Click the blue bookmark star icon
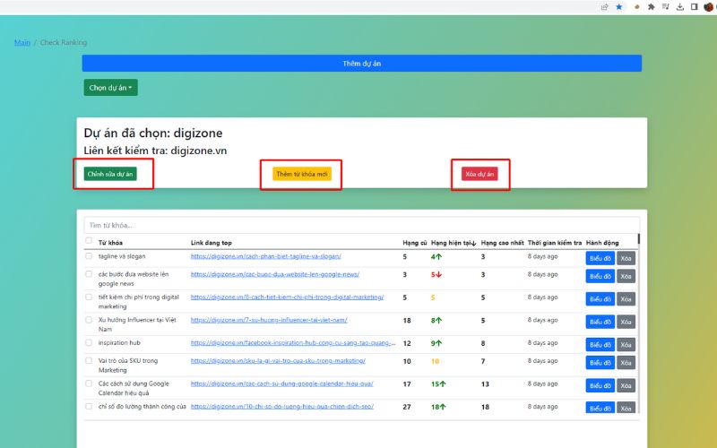This screenshot has height=448, width=717. (x=618, y=7)
